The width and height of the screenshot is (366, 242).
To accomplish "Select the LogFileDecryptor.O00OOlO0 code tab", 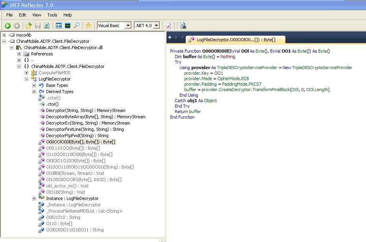I will pyautogui.click(x=236, y=40).
